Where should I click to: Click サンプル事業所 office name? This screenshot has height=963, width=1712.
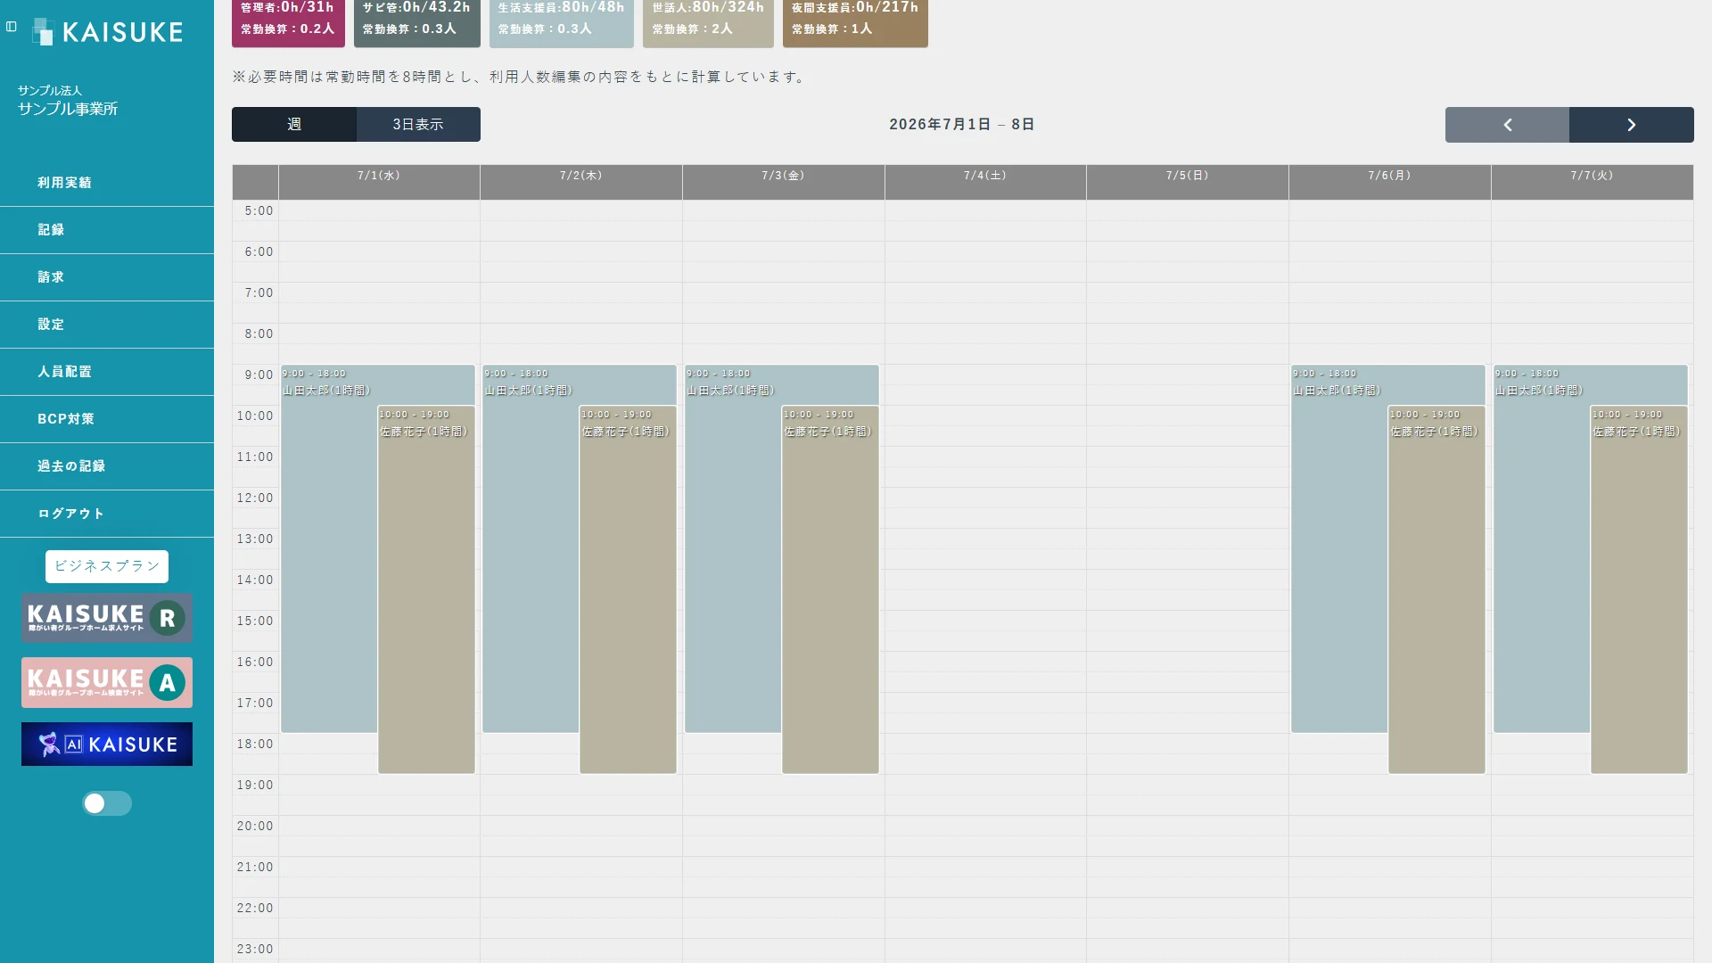click(68, 109)
